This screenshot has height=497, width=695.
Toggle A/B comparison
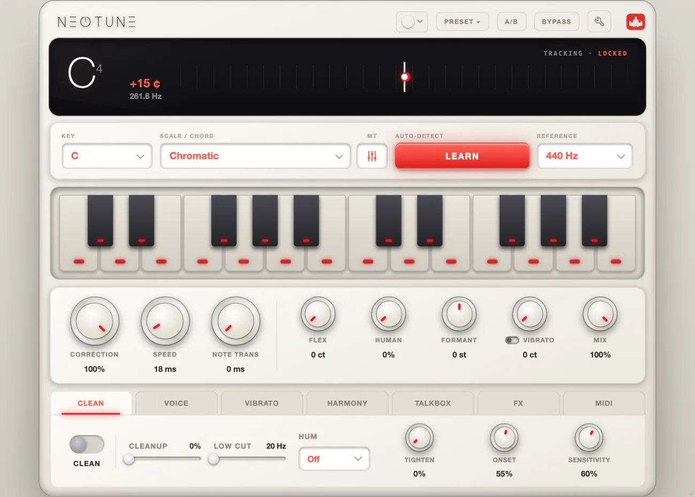tap(511, 22)
